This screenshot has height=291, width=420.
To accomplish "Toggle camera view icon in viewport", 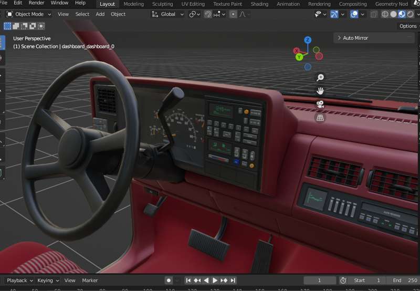I will (x=320, y=104).
